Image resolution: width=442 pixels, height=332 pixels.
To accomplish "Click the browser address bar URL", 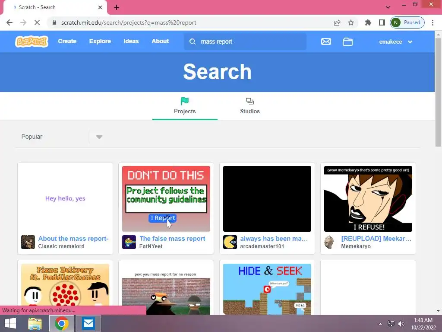I will coord(129,22).
